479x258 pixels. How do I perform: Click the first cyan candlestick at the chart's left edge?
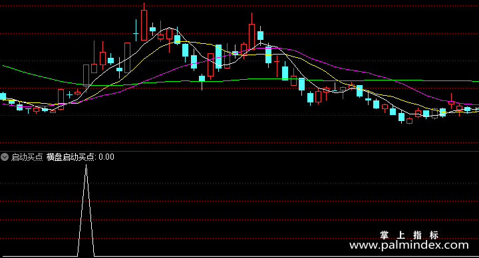point(3,96)
